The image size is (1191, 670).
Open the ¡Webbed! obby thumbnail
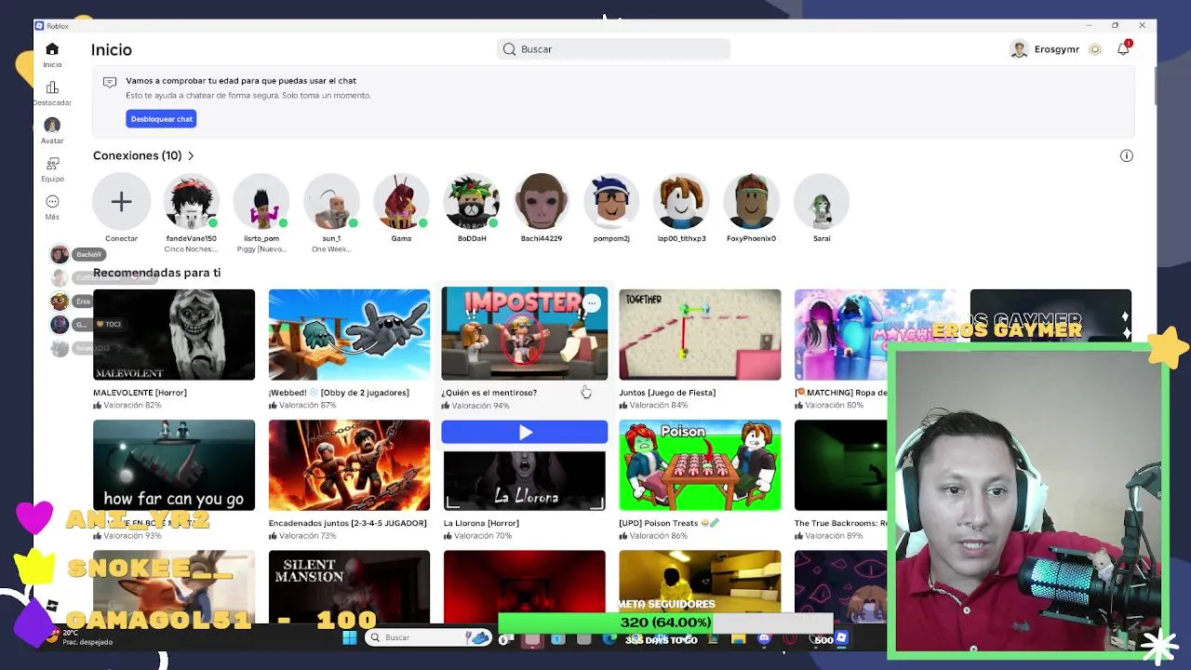[349, 334]
